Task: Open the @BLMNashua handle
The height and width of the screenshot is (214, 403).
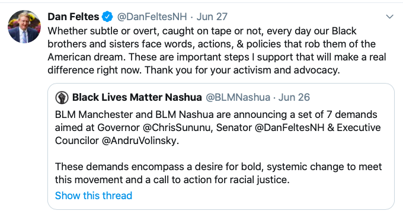Action: tap(238, 97)
